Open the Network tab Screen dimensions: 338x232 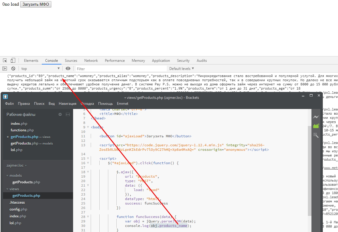tap(91, 61)
